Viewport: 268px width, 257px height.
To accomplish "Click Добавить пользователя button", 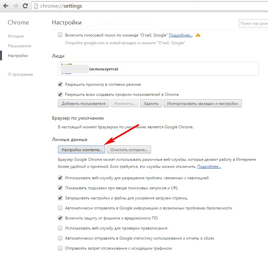I will click(83, 104).
